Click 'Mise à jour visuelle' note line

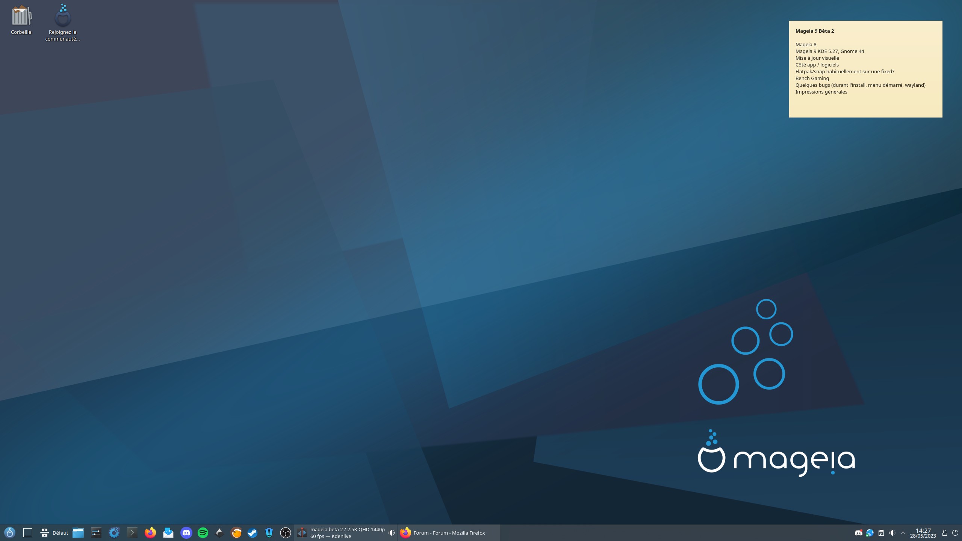click(817, 58)
